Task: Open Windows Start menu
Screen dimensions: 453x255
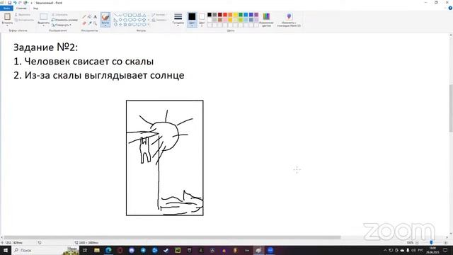Action: tap(6, 250)
